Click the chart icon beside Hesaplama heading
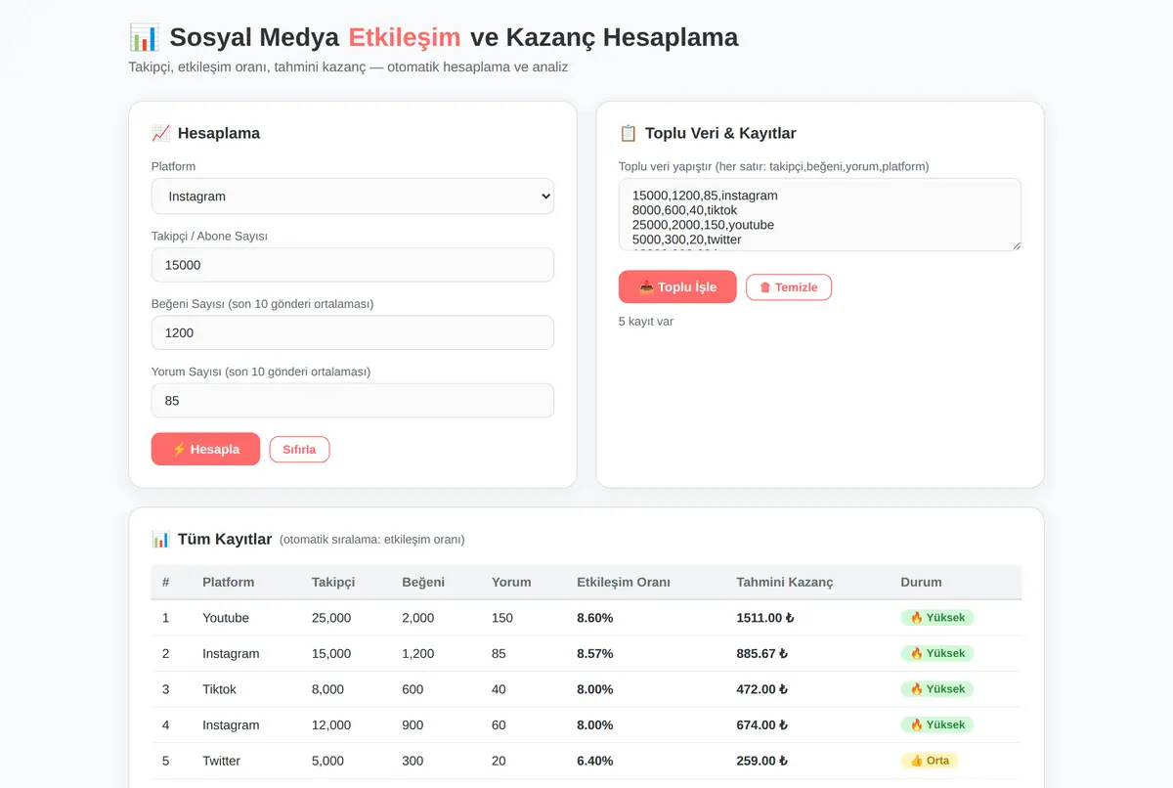1173x788 pixels. pyautogui.click(x=160, y=133)
